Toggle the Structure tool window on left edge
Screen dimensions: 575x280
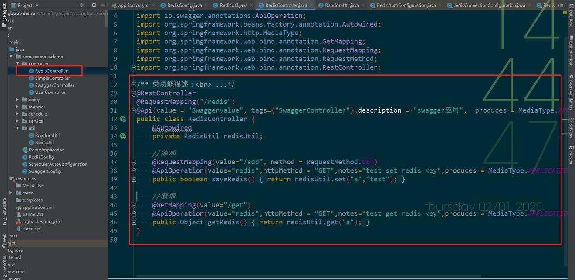(4, 210)
